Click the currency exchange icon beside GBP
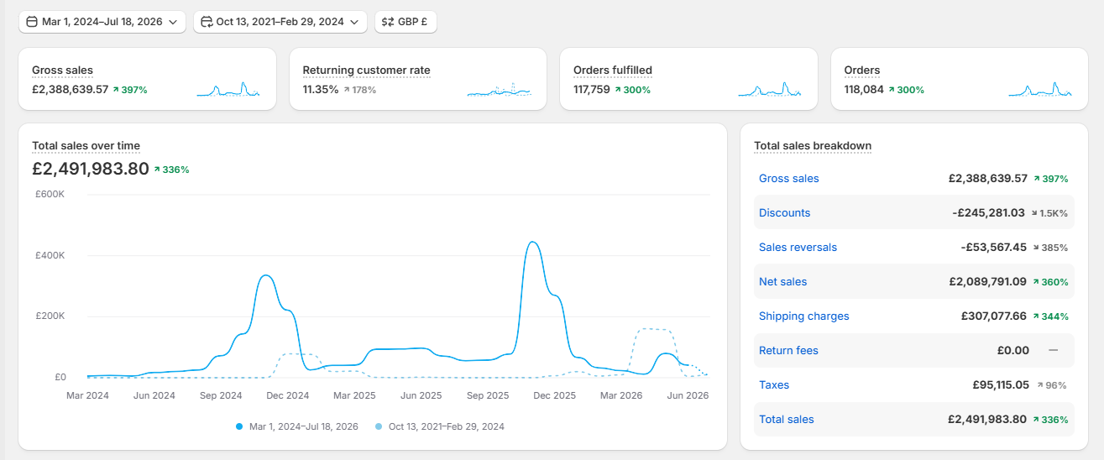 pos(388,22)
